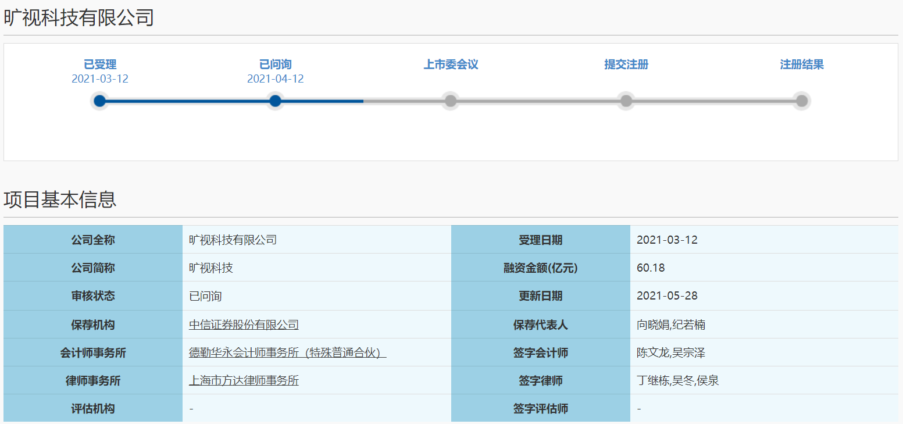Click the 已问询 review status value

[205, 296]
